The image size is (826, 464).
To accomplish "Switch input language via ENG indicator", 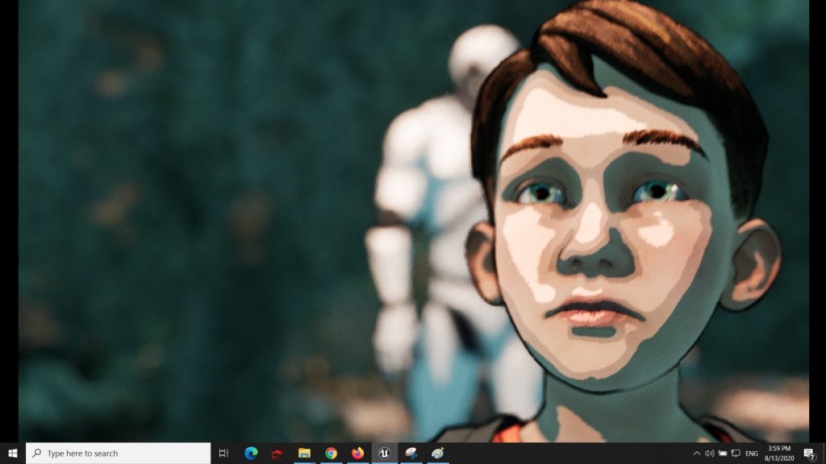I will (752, 454).
